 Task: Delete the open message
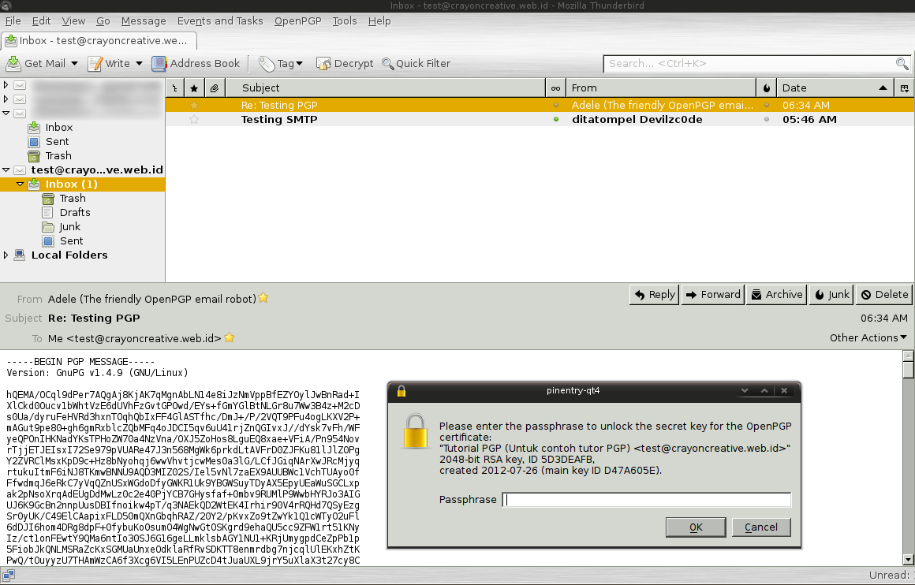click(x=884, y=295)
